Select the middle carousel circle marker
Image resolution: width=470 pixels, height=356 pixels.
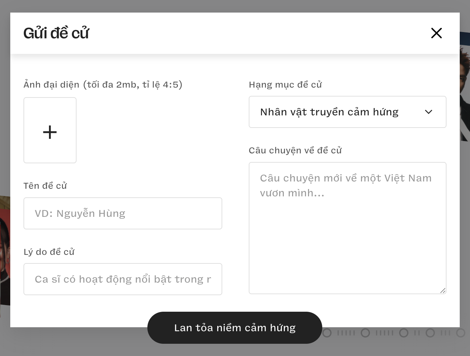404,333
